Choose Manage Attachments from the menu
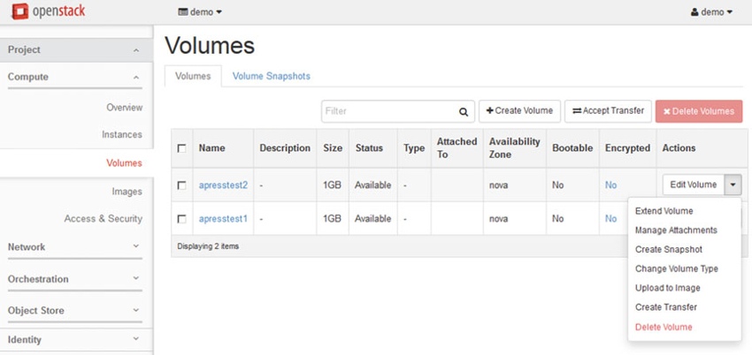This screenshot has width=752, height=355. pyautogui.click(x=676, y=230)
